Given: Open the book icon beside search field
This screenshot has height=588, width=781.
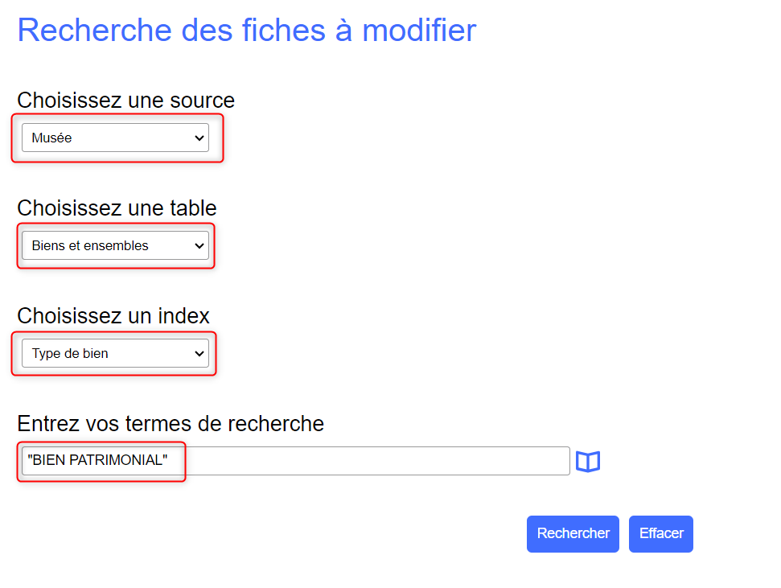Looking at the screenshot, I should tap(588, 461).
